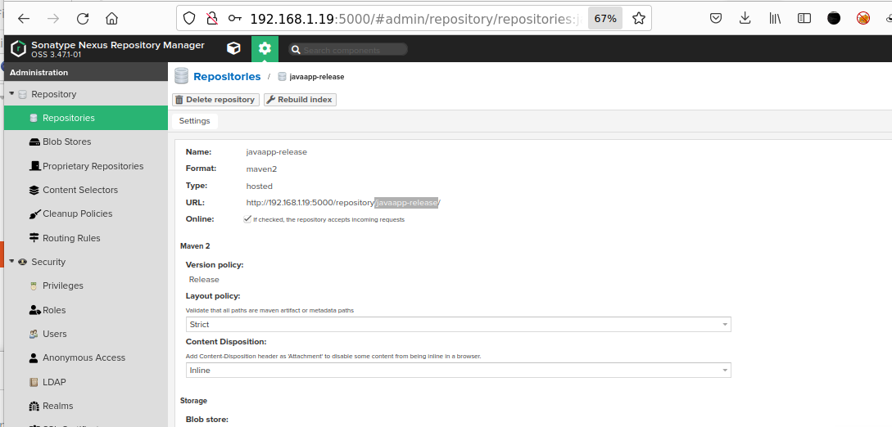Click the insecure connection lock icon
The image size is (892, 427).
(212, 18)
